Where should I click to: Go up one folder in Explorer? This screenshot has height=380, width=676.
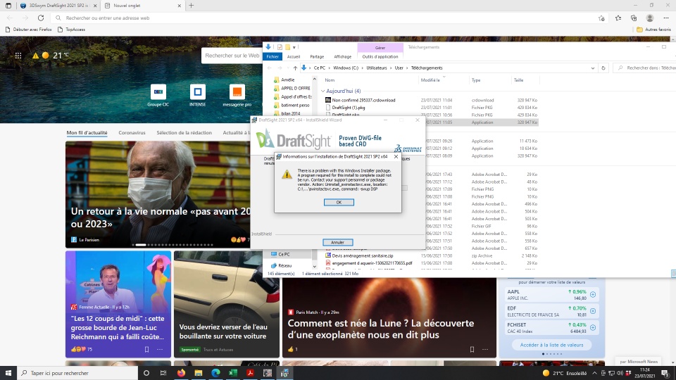pos(295,68)
